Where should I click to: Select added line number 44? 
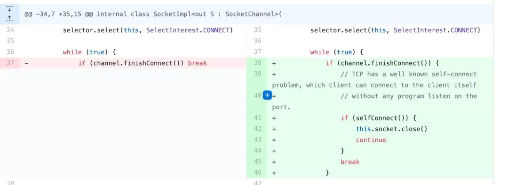(x=257, y=151)
